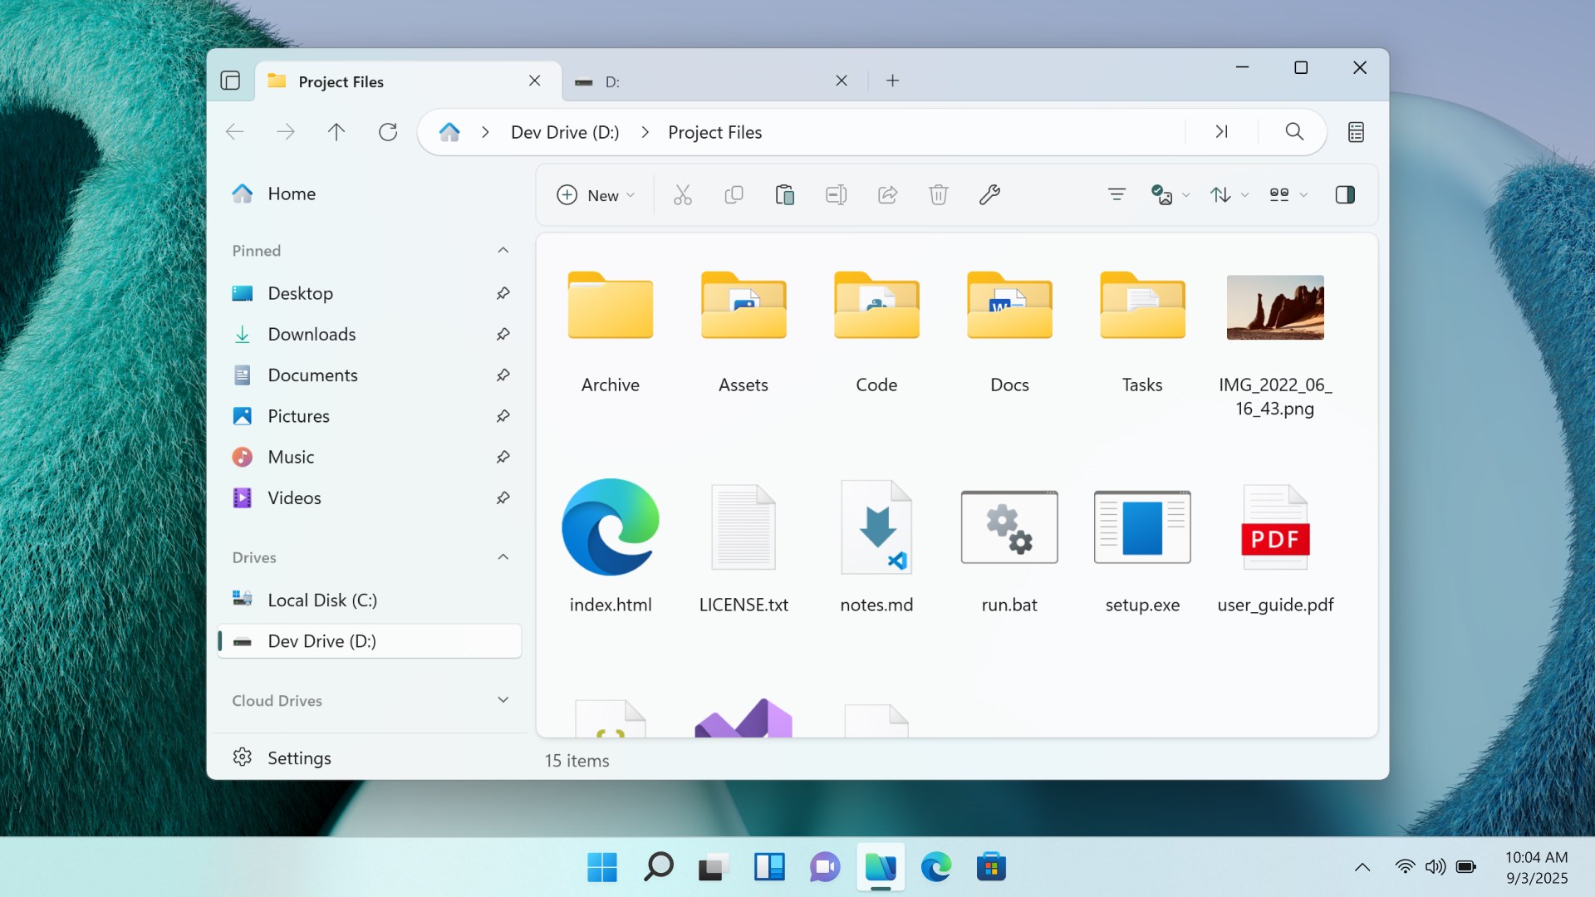This screenshot has width=1595, height=897.
Task: Select the IMG_2022_06_16_43.png thumbnail
Action: click(1274, 307)
